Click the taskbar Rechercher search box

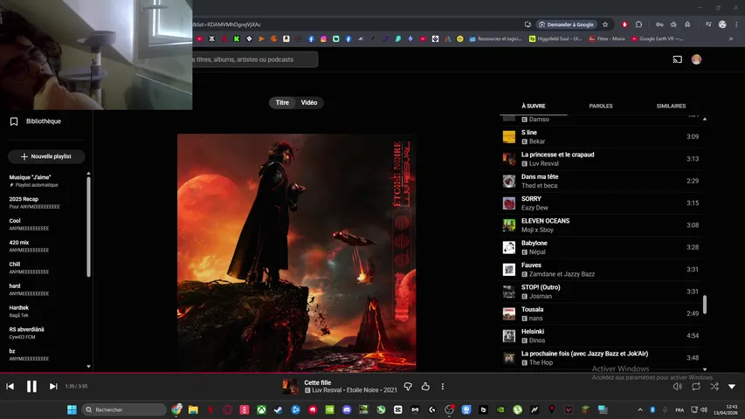[123, 409]
